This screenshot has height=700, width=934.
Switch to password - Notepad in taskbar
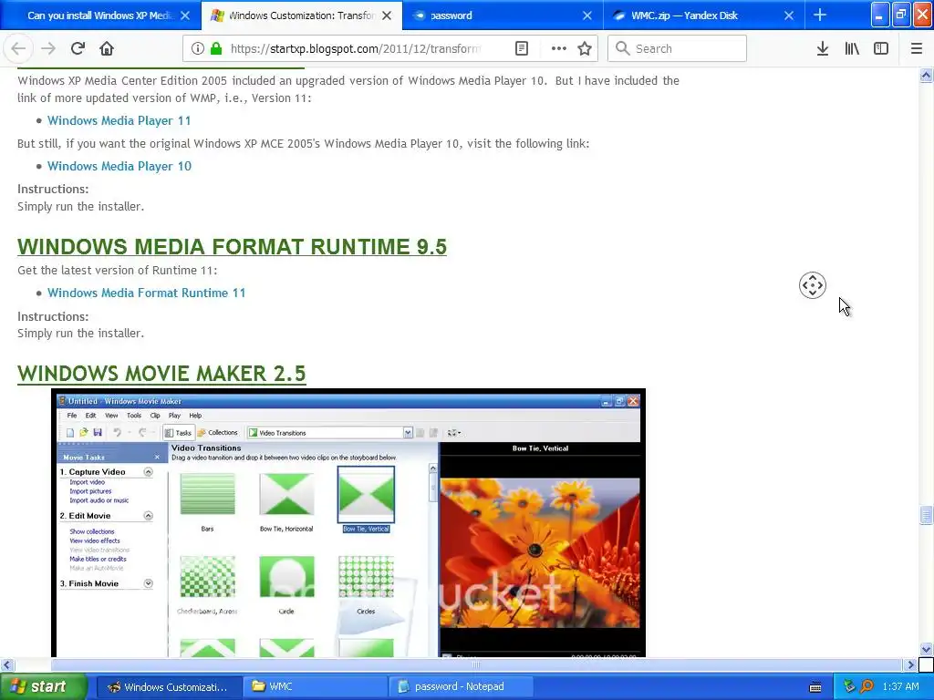460,687
